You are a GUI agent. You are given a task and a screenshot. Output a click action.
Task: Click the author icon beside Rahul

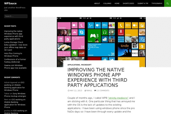coord(85,91)
